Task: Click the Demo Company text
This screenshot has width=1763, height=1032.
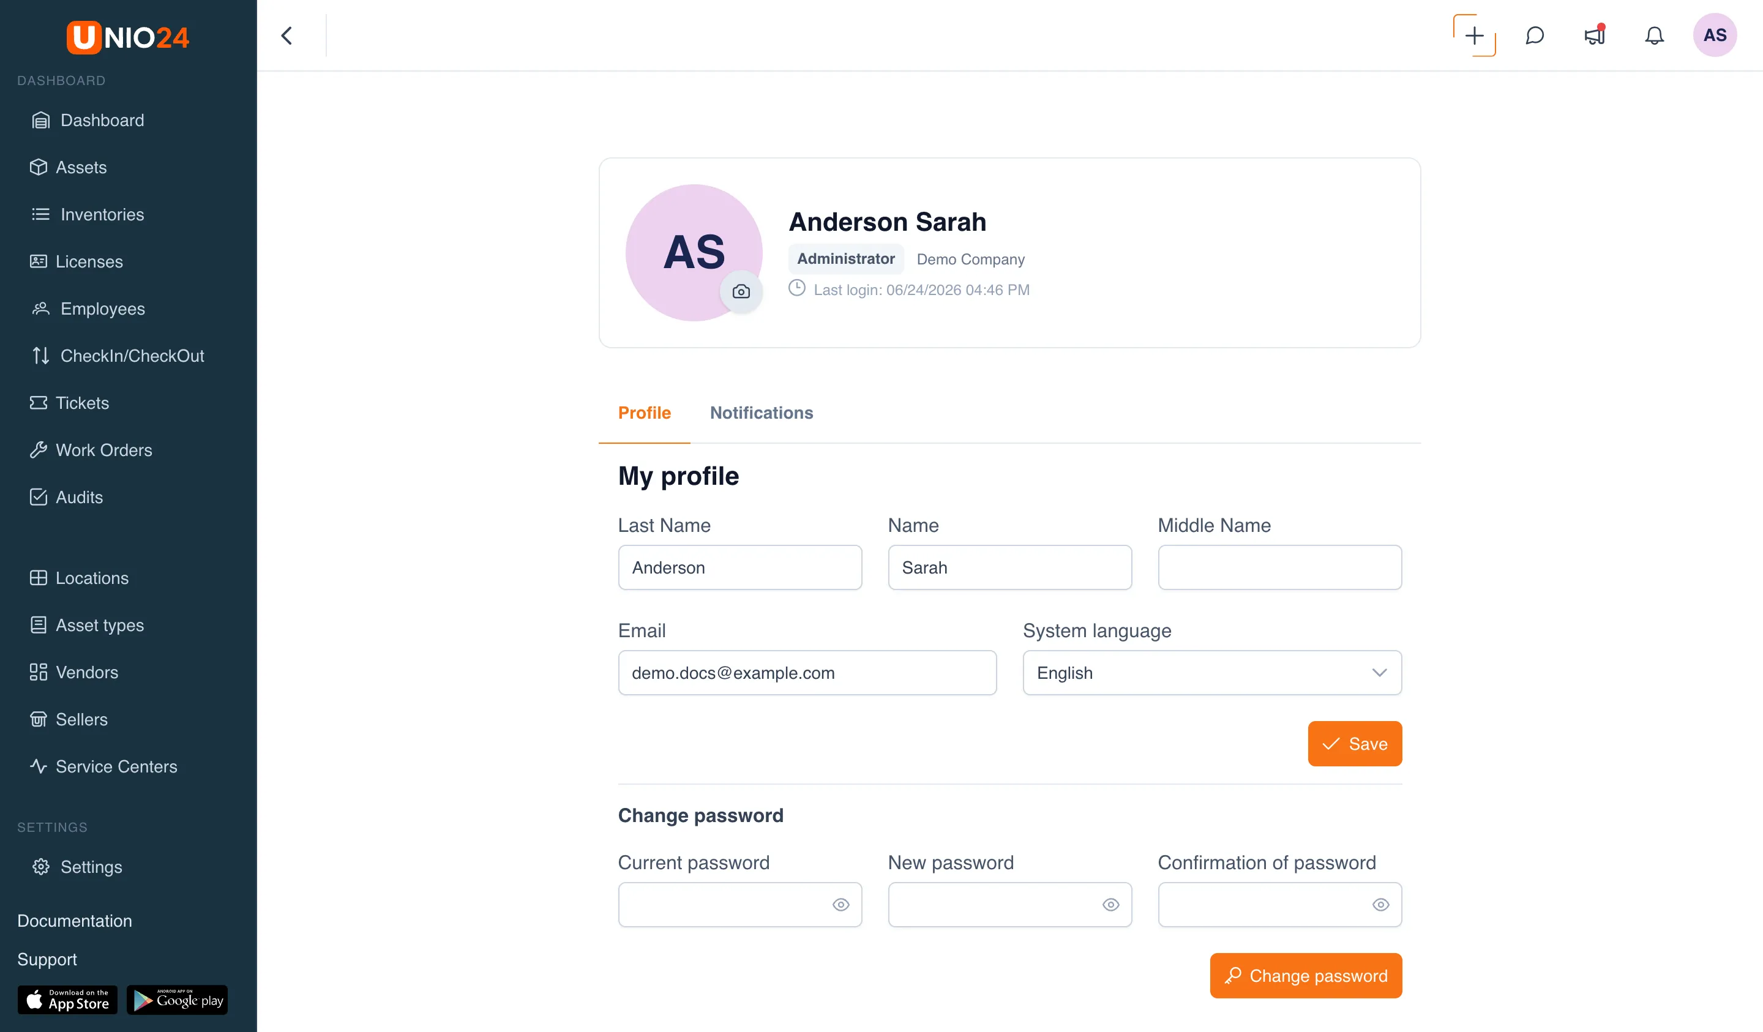Action: (970, 259)
